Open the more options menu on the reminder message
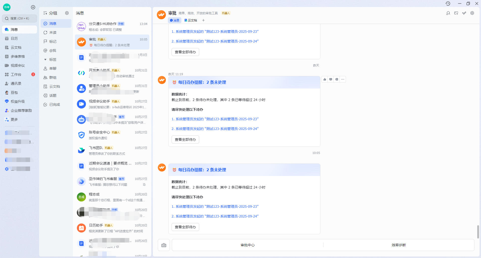 (x=343, y=79)
